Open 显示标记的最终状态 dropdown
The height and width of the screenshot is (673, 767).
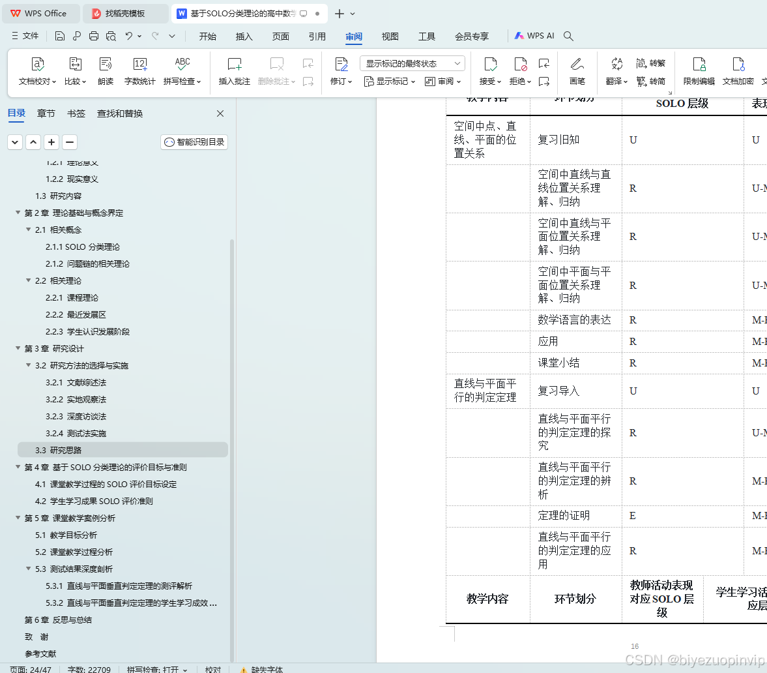click(x=412, y=63)
